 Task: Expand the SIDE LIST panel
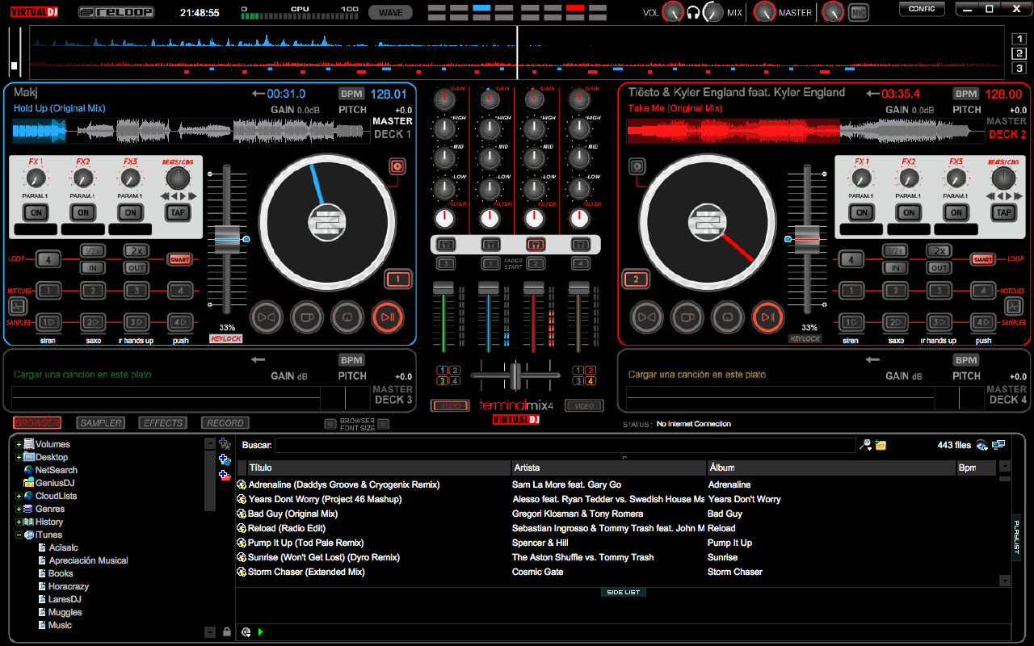[623, 592]
